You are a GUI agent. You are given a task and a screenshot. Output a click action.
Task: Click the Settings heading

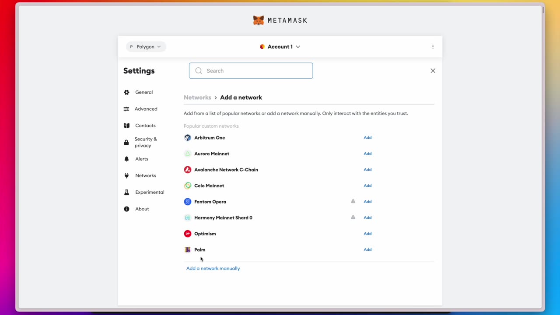[139, 71]
